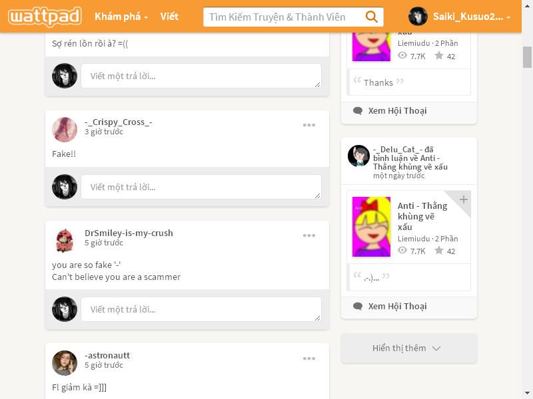The image size is (533, 399).
Task: Click the page vertical scrollbar thumb
Action: (527, 57)
